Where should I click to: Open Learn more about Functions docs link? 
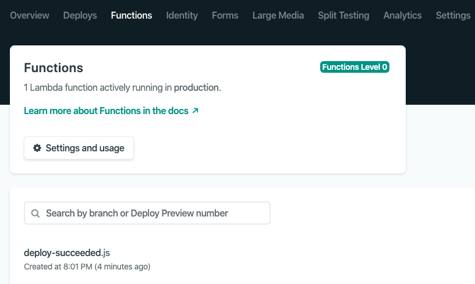coord(111,111)
